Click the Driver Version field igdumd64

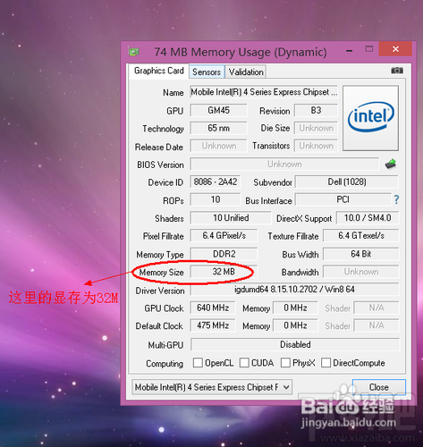[294, 290]
